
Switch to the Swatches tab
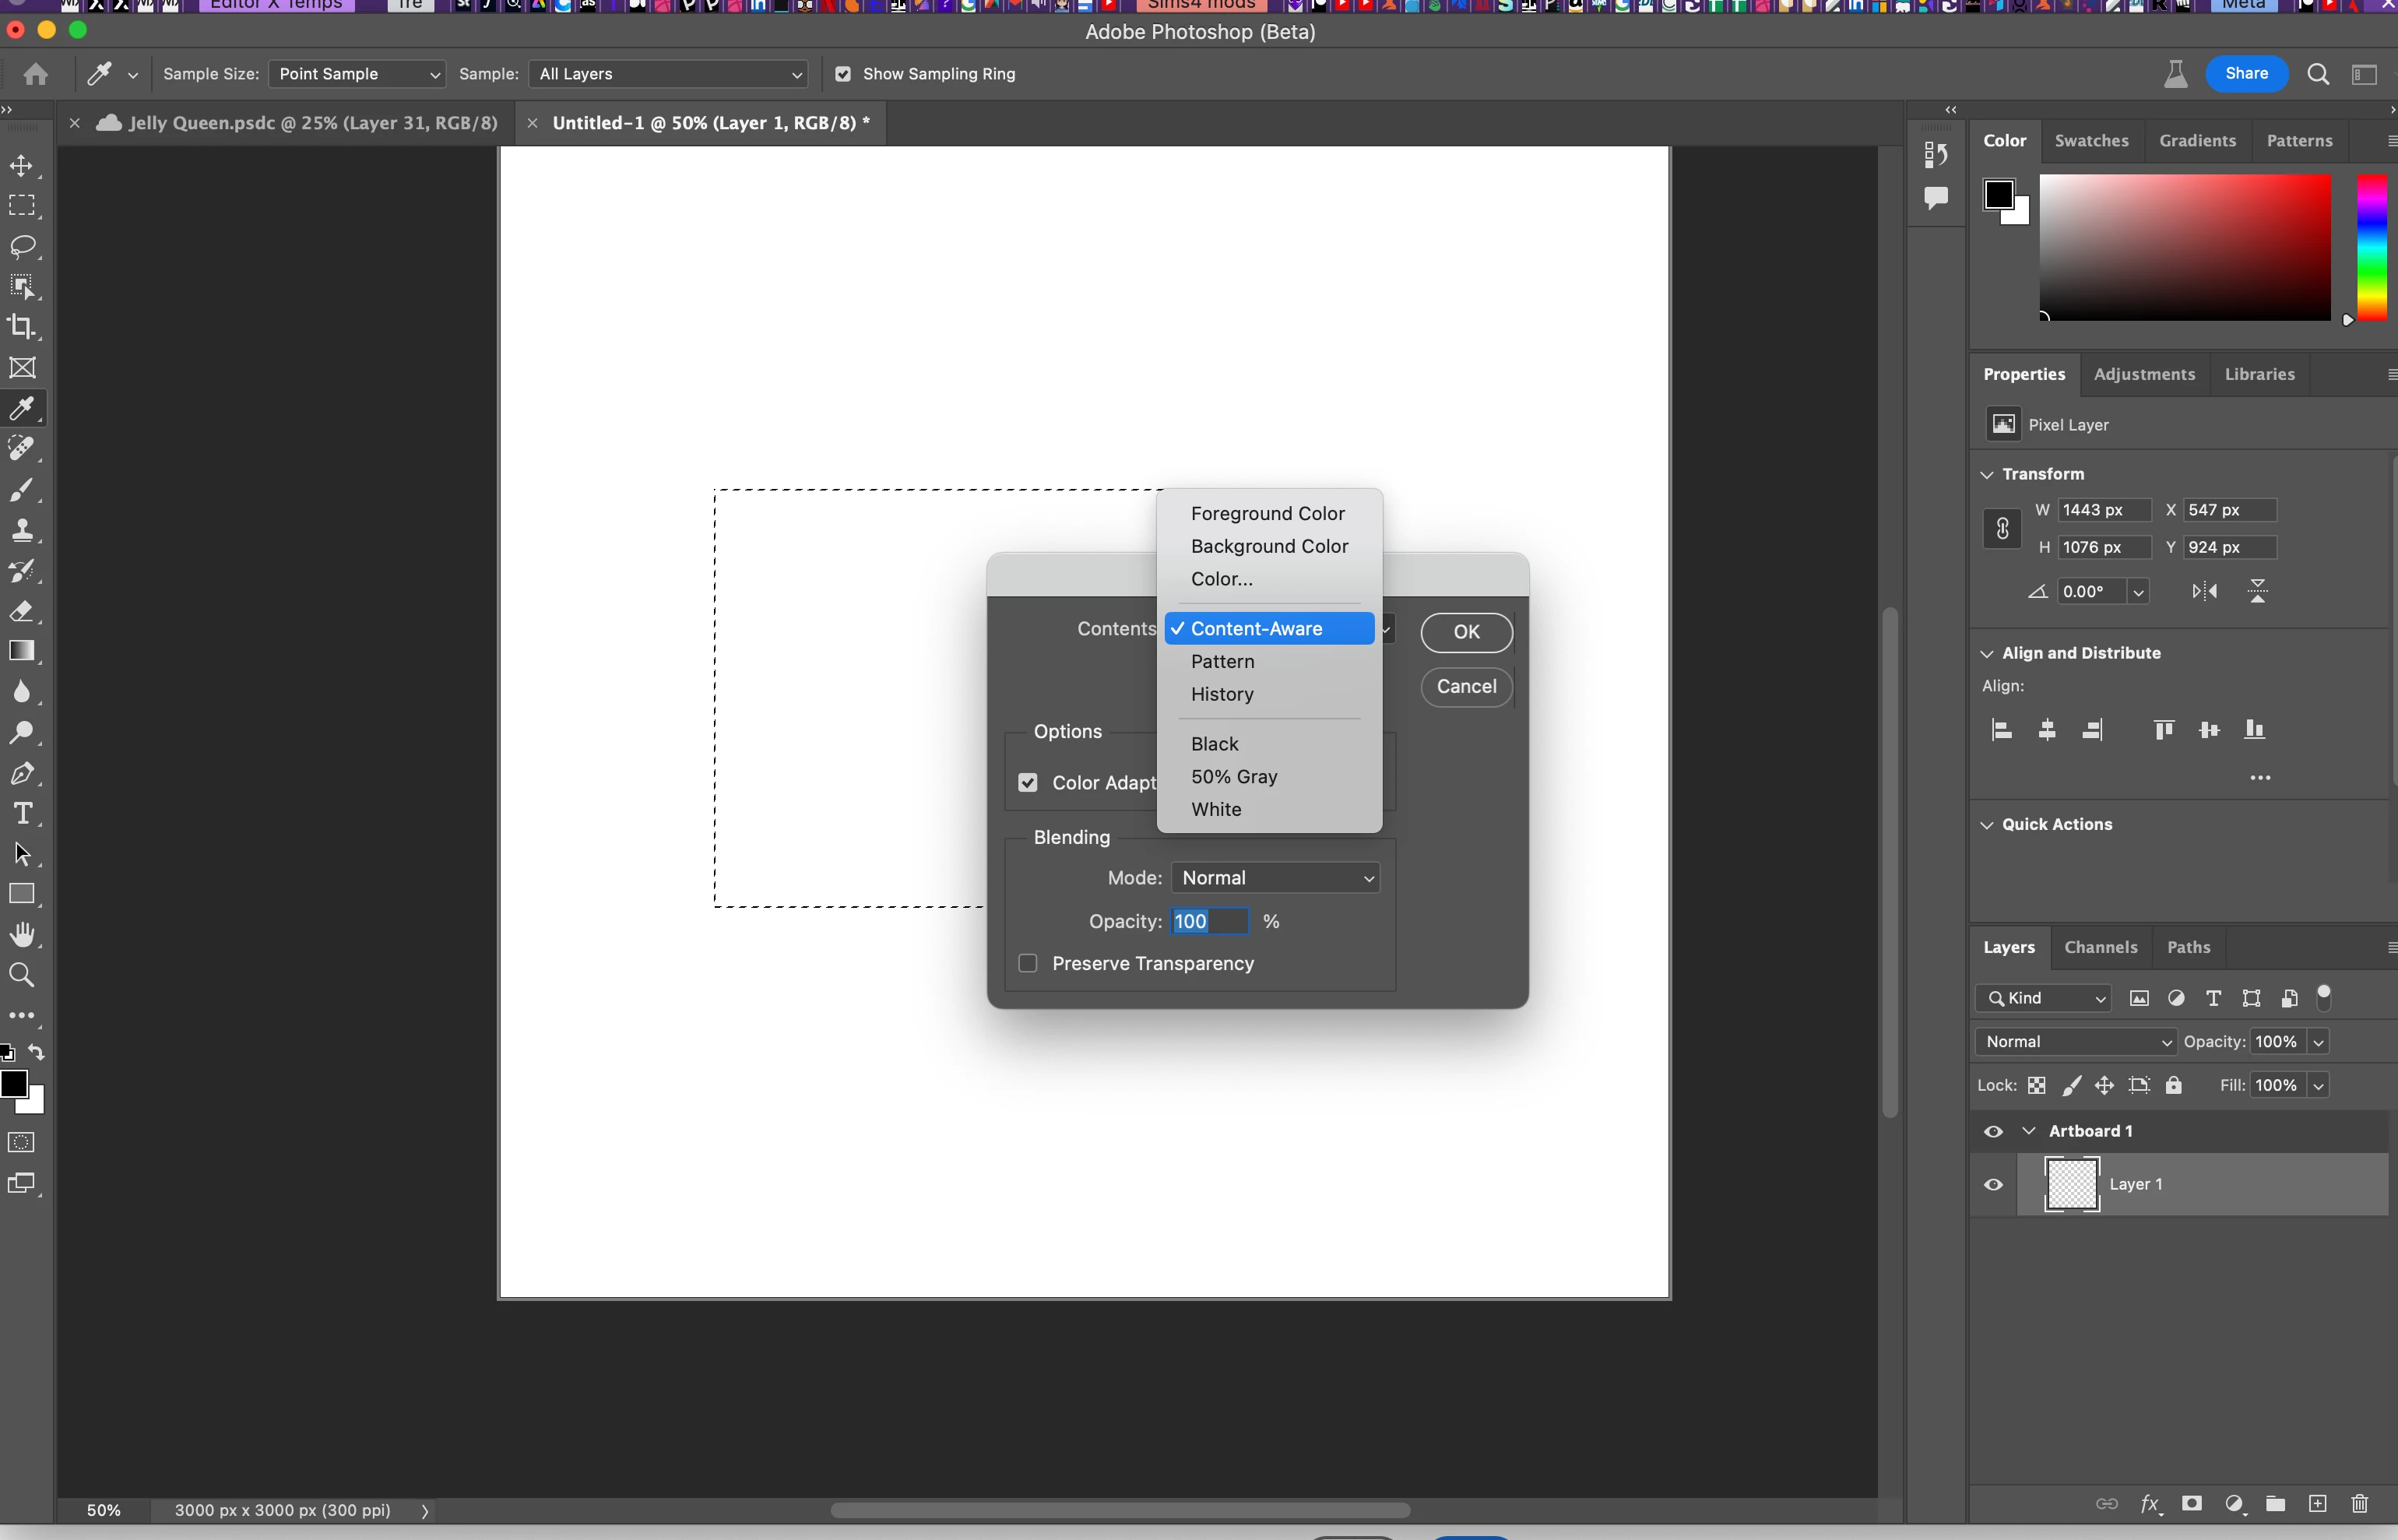coord(2091,141)
